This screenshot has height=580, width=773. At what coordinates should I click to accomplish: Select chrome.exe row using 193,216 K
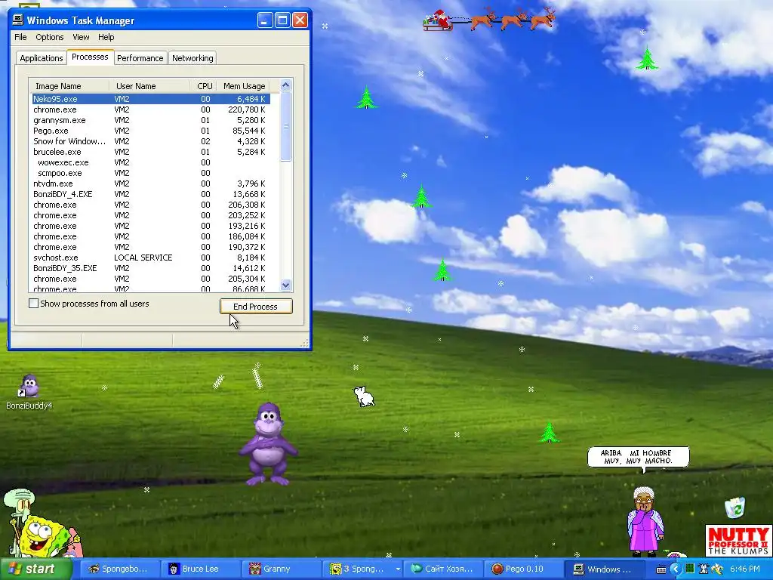coord(151,226)
